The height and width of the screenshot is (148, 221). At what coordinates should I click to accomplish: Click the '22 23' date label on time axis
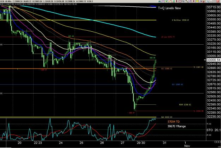coord(38,143)
